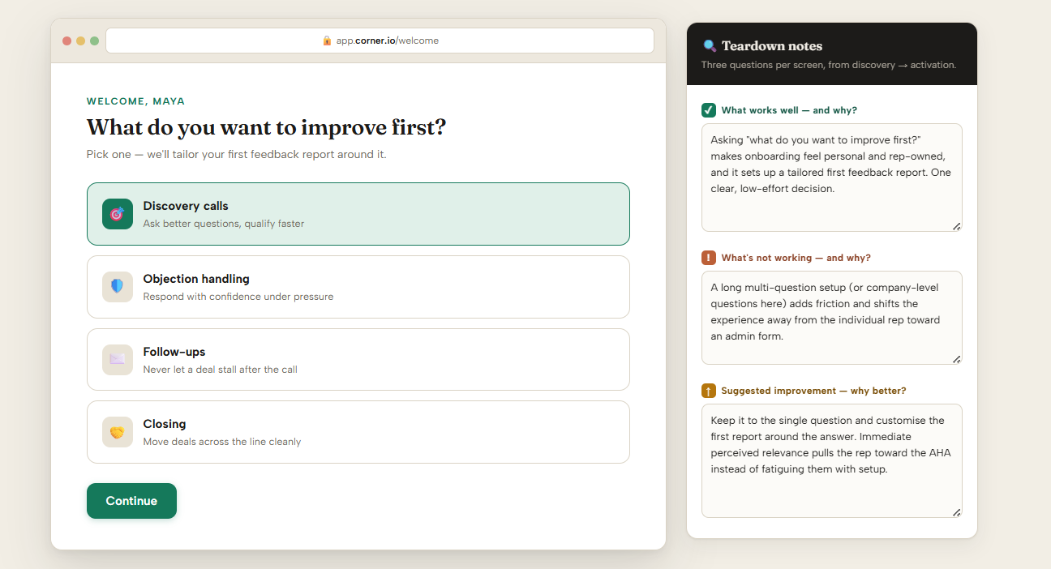Click the red exclamation icon beside What's not working
Screen dimensions: 1051x569
tap(709, 258)
